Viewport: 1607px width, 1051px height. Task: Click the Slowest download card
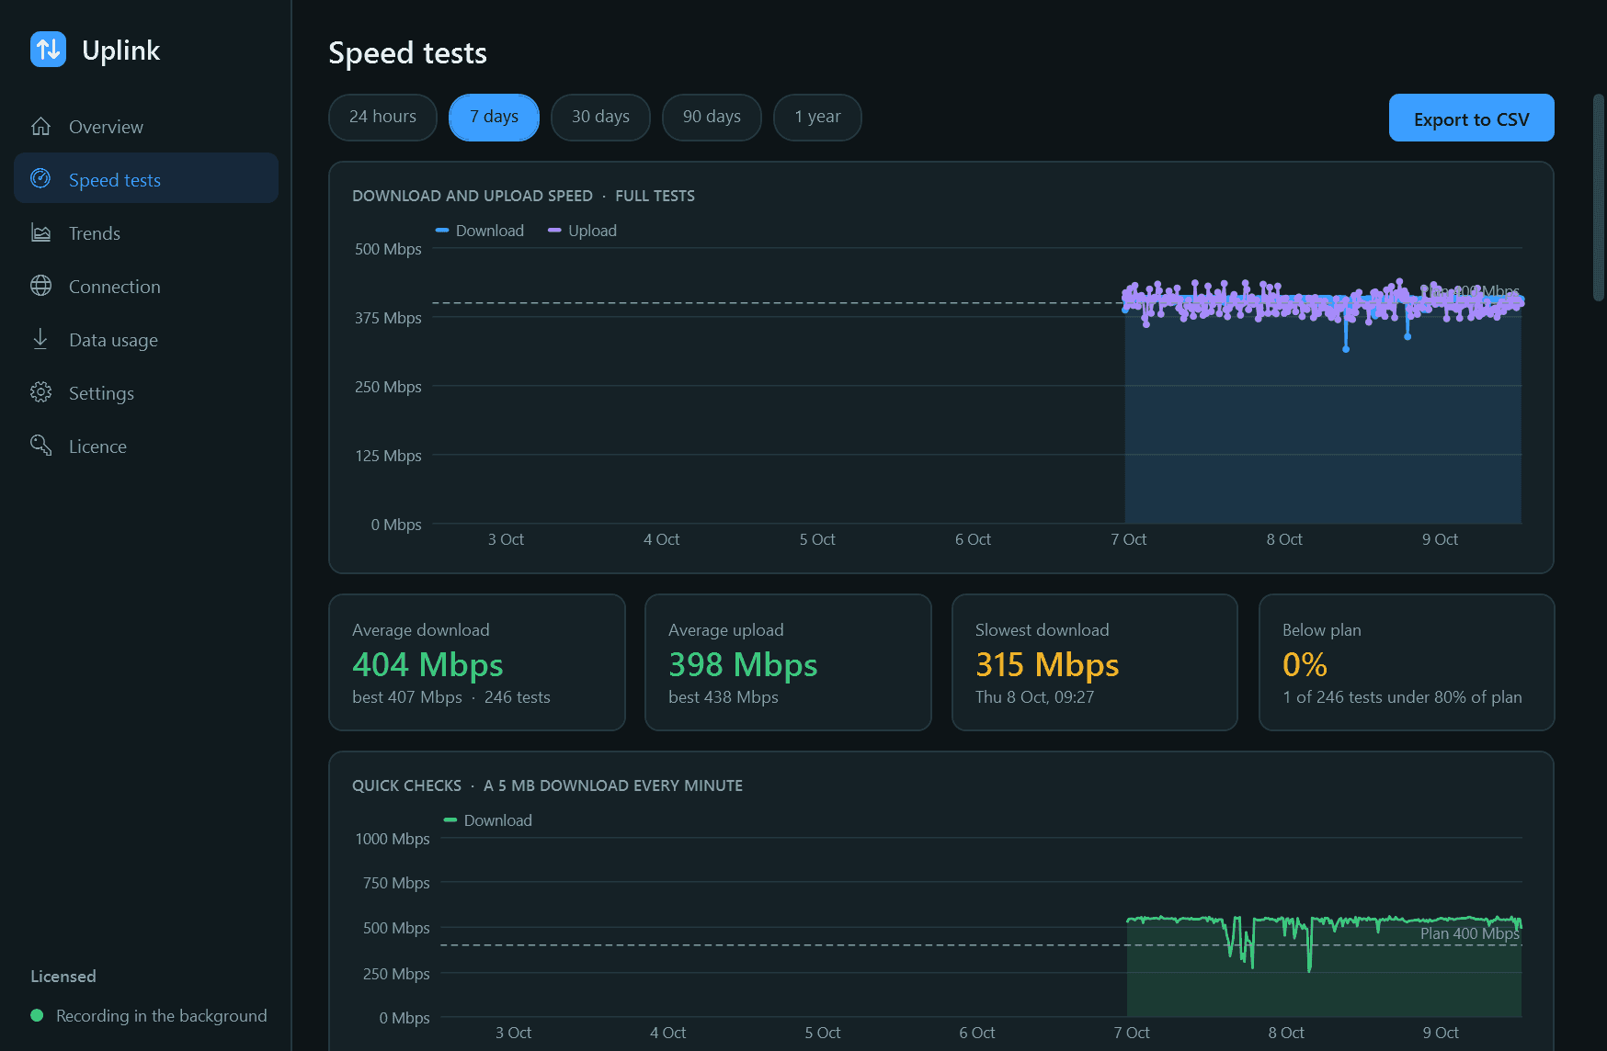(1095, 662)
